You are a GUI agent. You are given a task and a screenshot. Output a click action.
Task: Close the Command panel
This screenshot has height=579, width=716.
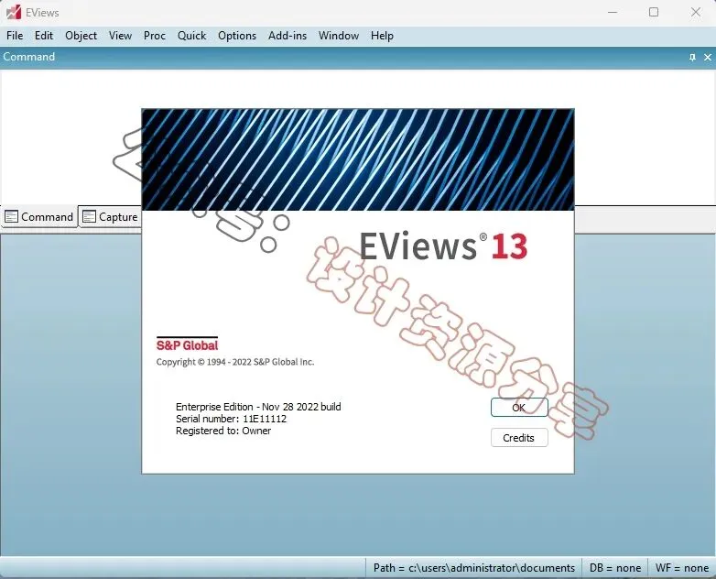coord(708,57)
